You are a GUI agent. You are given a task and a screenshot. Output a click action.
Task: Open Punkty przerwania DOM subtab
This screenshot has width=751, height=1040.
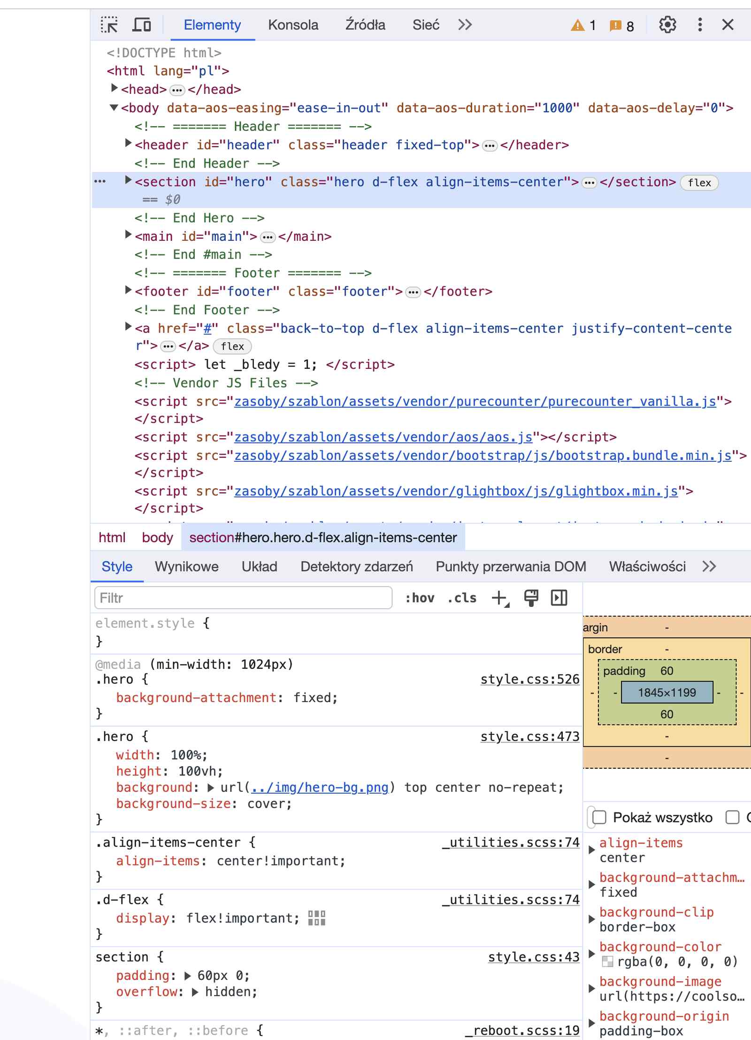point(511,566)
